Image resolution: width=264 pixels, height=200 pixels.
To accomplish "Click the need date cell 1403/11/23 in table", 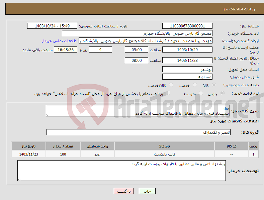I will [x=29, y=154].
